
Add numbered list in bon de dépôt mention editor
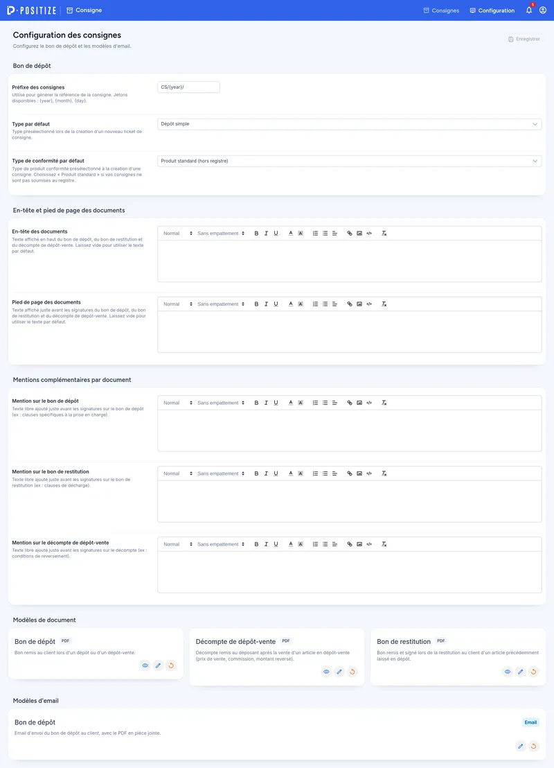point(315,403)
